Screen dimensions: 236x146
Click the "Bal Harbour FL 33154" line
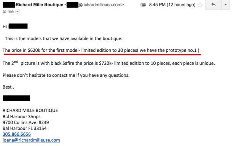(24, 129)
